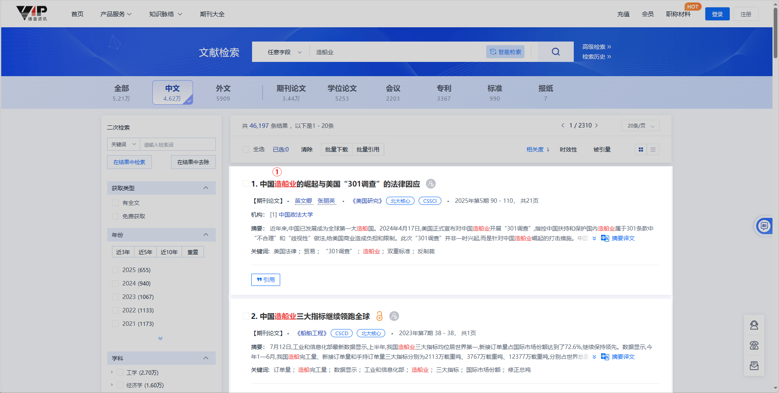Switch to list view layout icon
Screen dimensions: 779x393
653,149
